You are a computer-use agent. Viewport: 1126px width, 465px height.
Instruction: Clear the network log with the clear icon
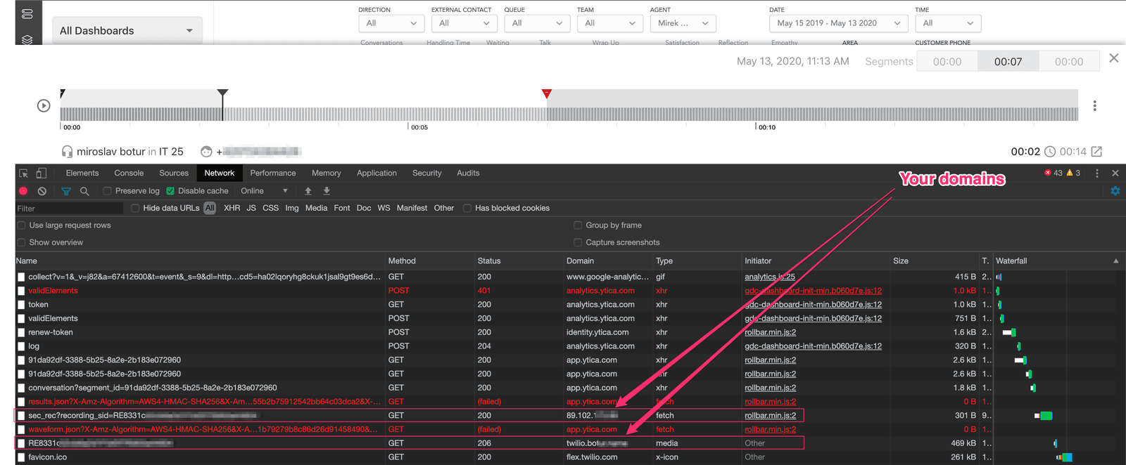pos(42,191)
